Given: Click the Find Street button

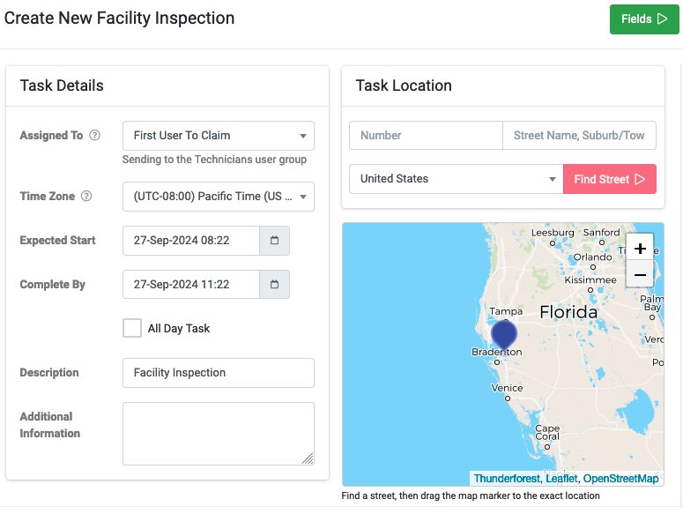Looking at the screenshot, I should 610,179.
